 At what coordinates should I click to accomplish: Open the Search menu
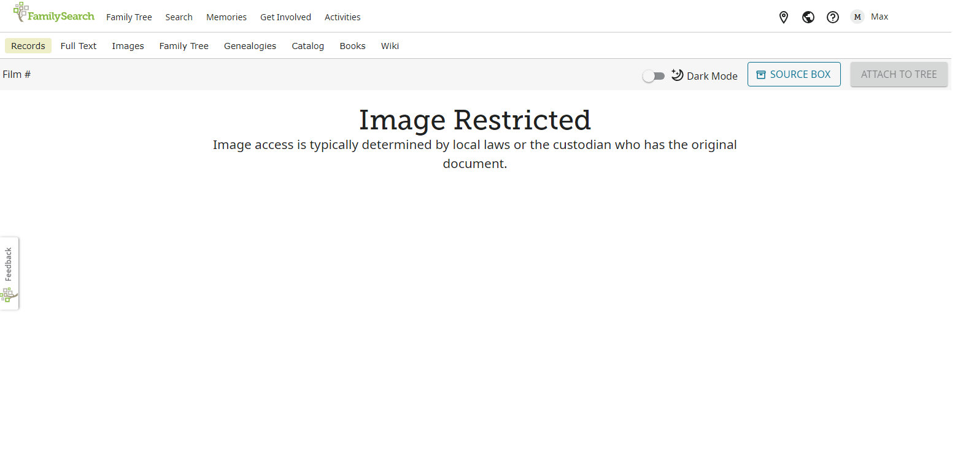pyautogui.click(x=179, y=17)
